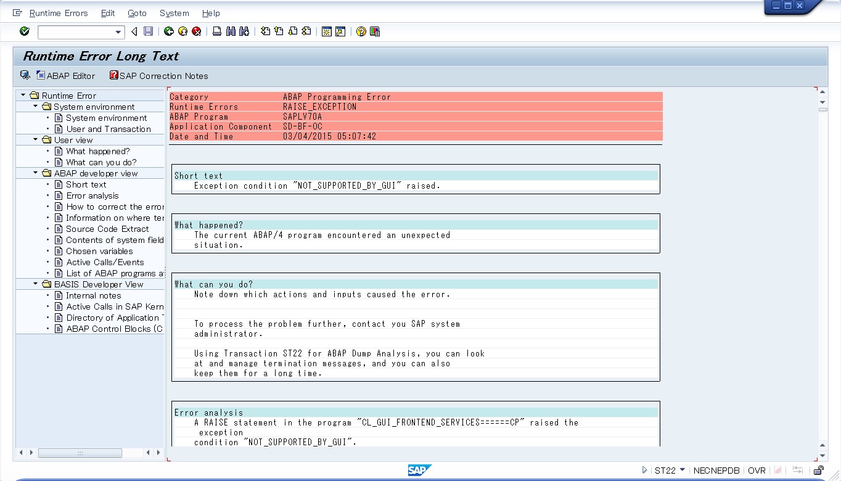Viewport: 841px width, 481px height.
Task: Click the Save icon in the toolbar
Action: 147,31
